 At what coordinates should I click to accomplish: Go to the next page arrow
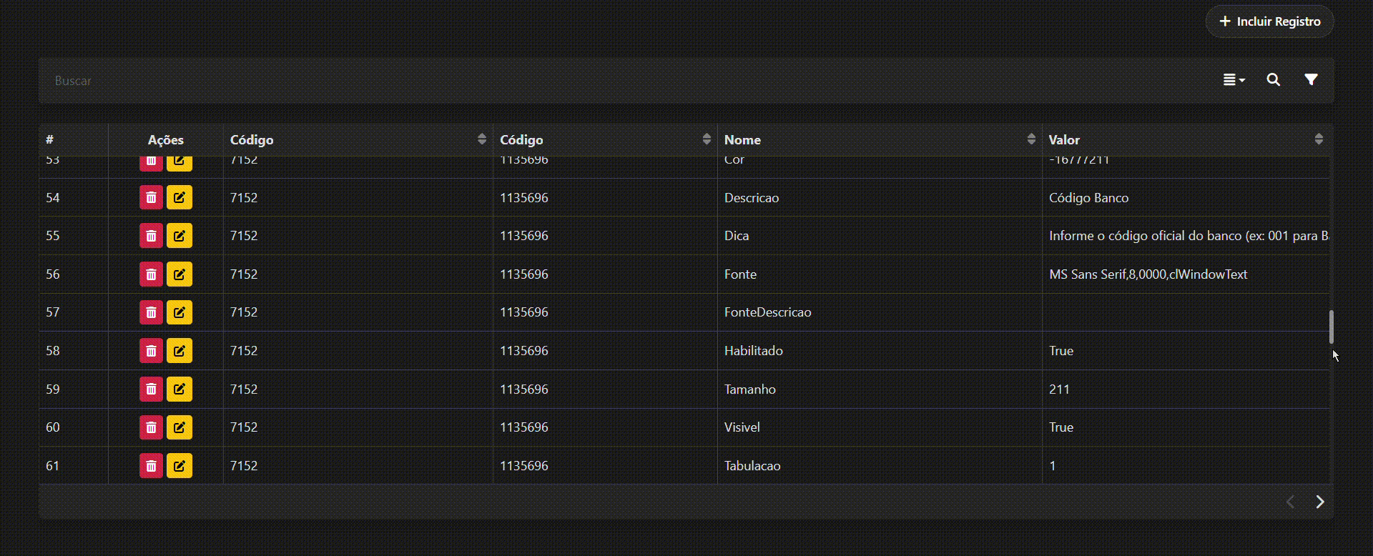tap(1319, 502)
